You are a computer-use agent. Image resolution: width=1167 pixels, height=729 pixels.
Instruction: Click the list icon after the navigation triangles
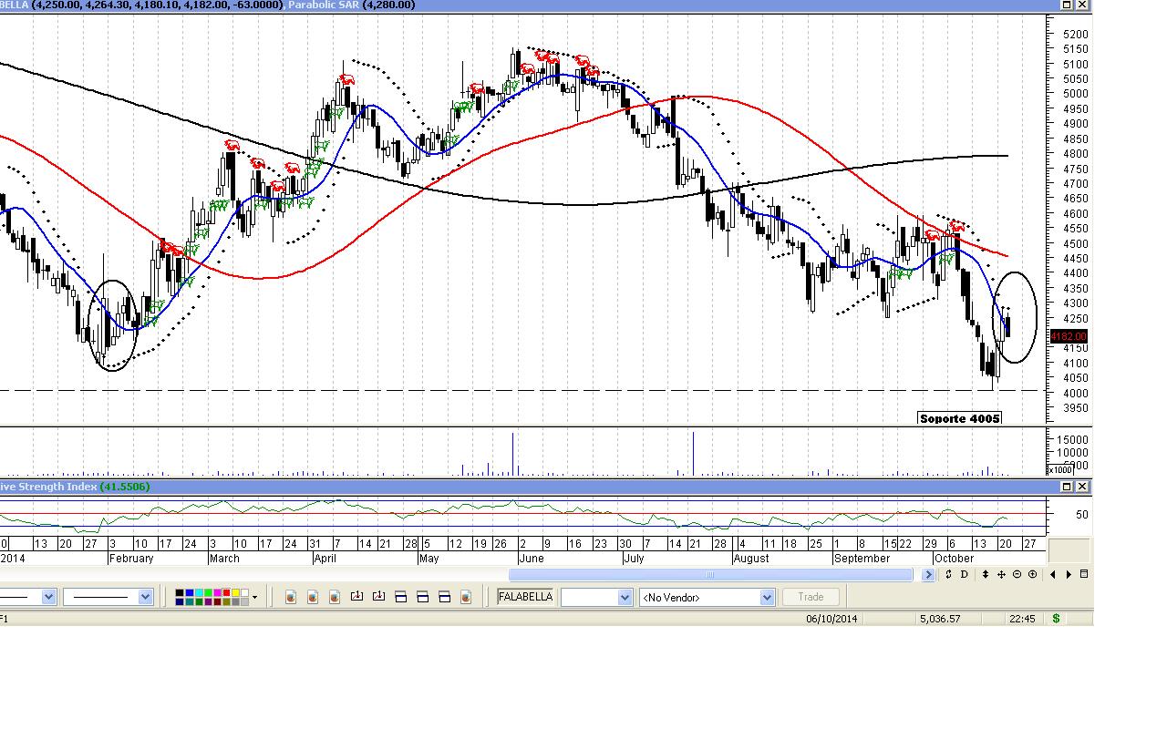[1084, 574]
